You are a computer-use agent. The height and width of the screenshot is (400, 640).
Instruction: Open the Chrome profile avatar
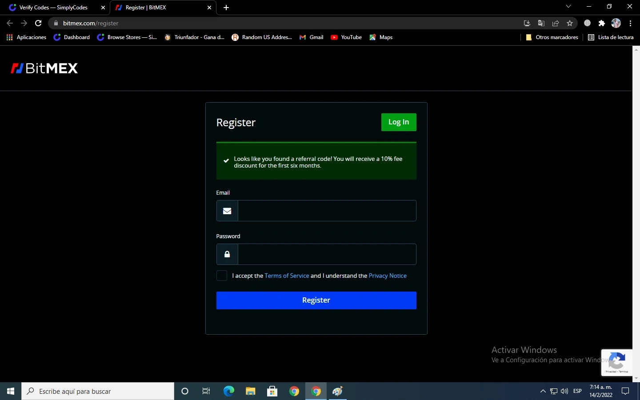pos(616,23)
